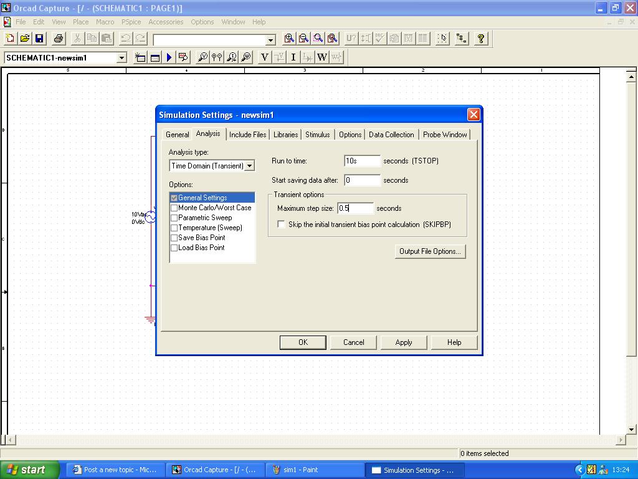Screen dimensions: 638x479
Task: Click the zoom to area icon
Action: coord(318,38)
